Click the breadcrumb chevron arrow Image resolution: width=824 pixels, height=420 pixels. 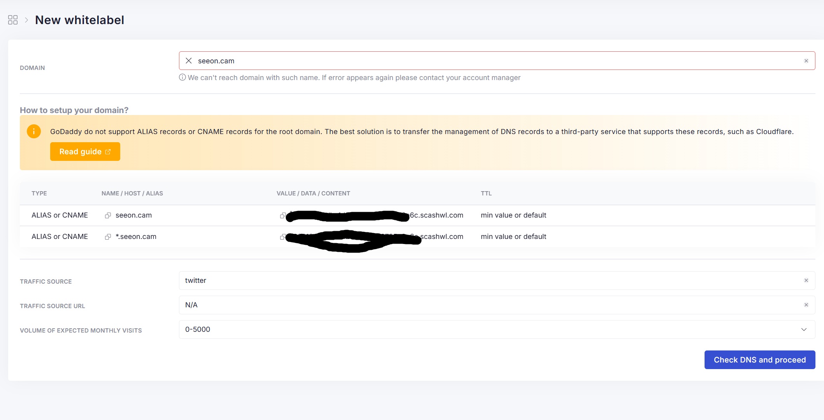(x=26, y=20)
